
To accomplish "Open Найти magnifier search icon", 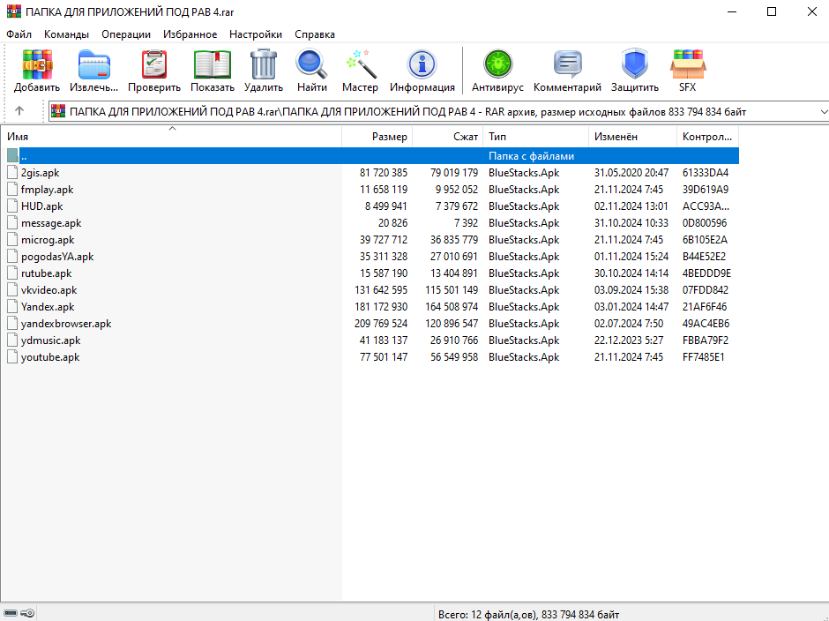I will pos(311,64).
